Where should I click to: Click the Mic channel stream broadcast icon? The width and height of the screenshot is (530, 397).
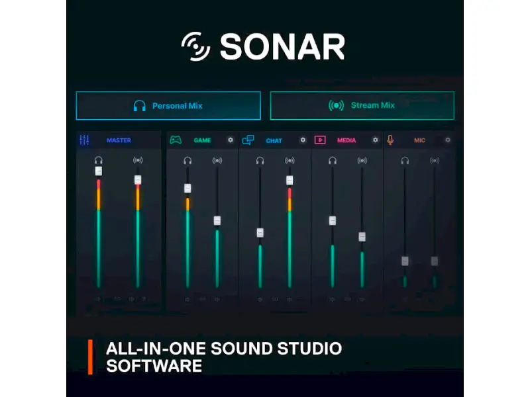pos(435,161)
